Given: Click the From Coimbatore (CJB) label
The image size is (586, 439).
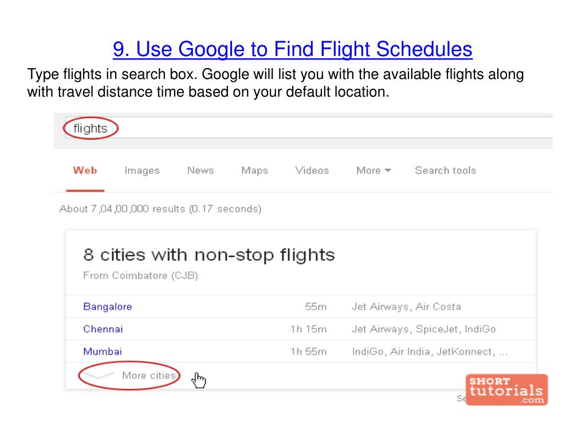Looking at the screenshot, I should pos(140,275).
